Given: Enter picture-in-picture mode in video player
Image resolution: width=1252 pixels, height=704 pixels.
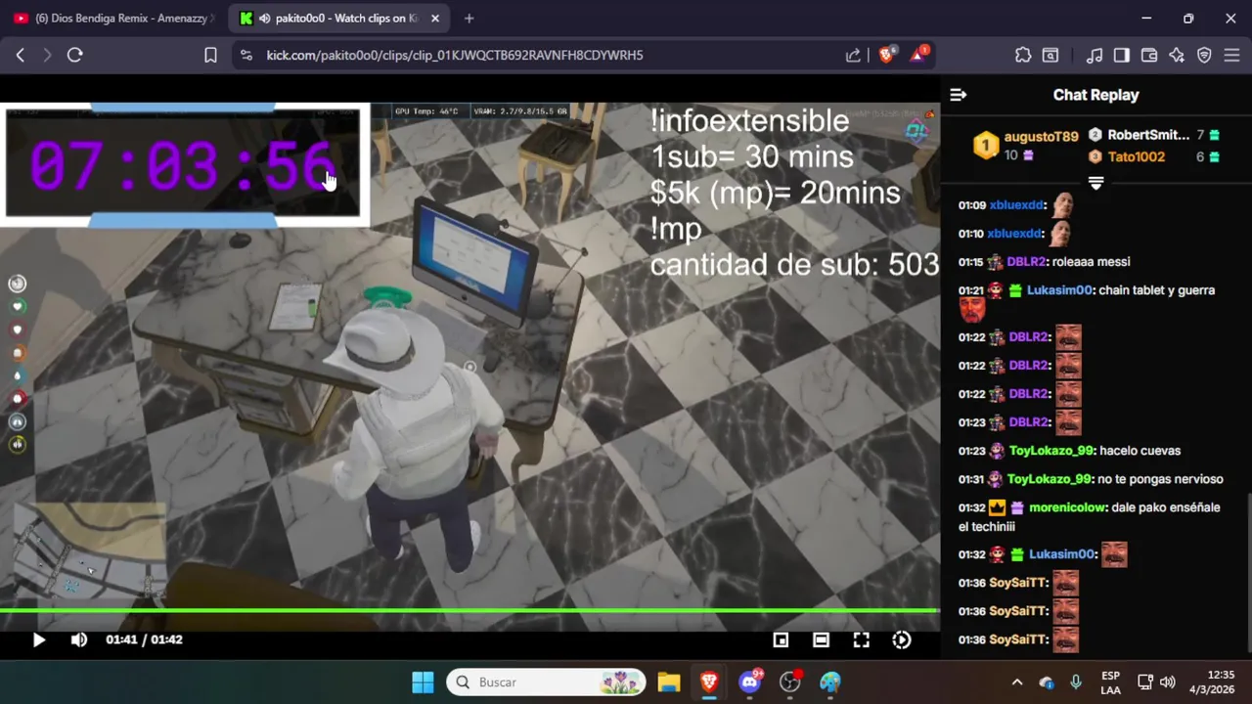Looking at the screenshot, I should 781,639.
